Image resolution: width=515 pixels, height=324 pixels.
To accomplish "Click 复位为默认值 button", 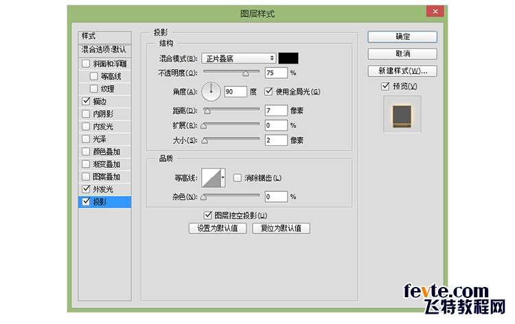I will point(281,228).
